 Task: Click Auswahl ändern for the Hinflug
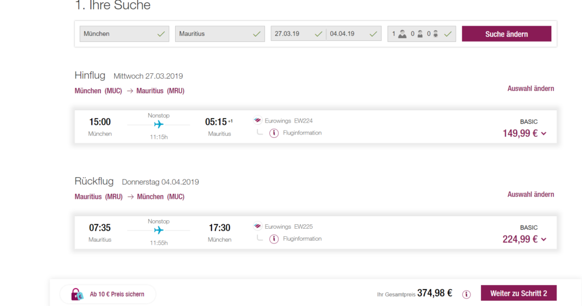pos(530,89)
